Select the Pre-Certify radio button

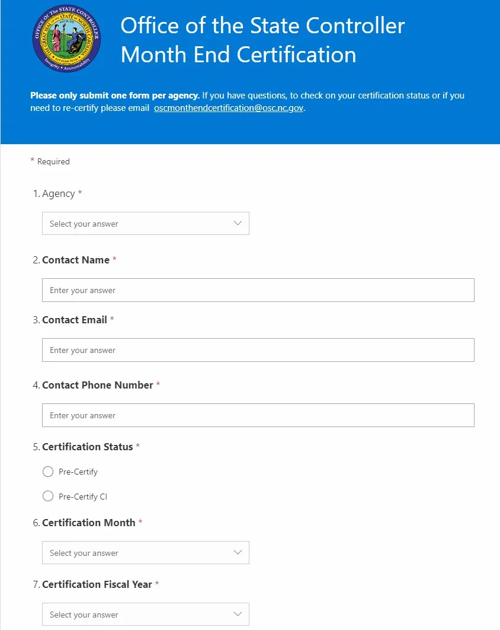tap(49, 472)
